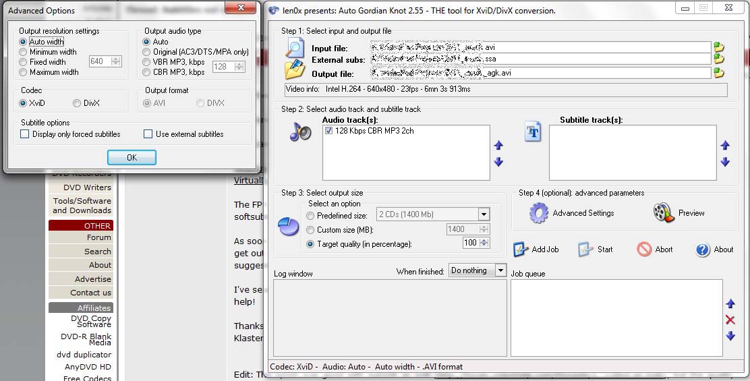The height and width of the screenshot is (381, 750).
Task: Click Search link in browser sidebar
Action: point(98,251)
